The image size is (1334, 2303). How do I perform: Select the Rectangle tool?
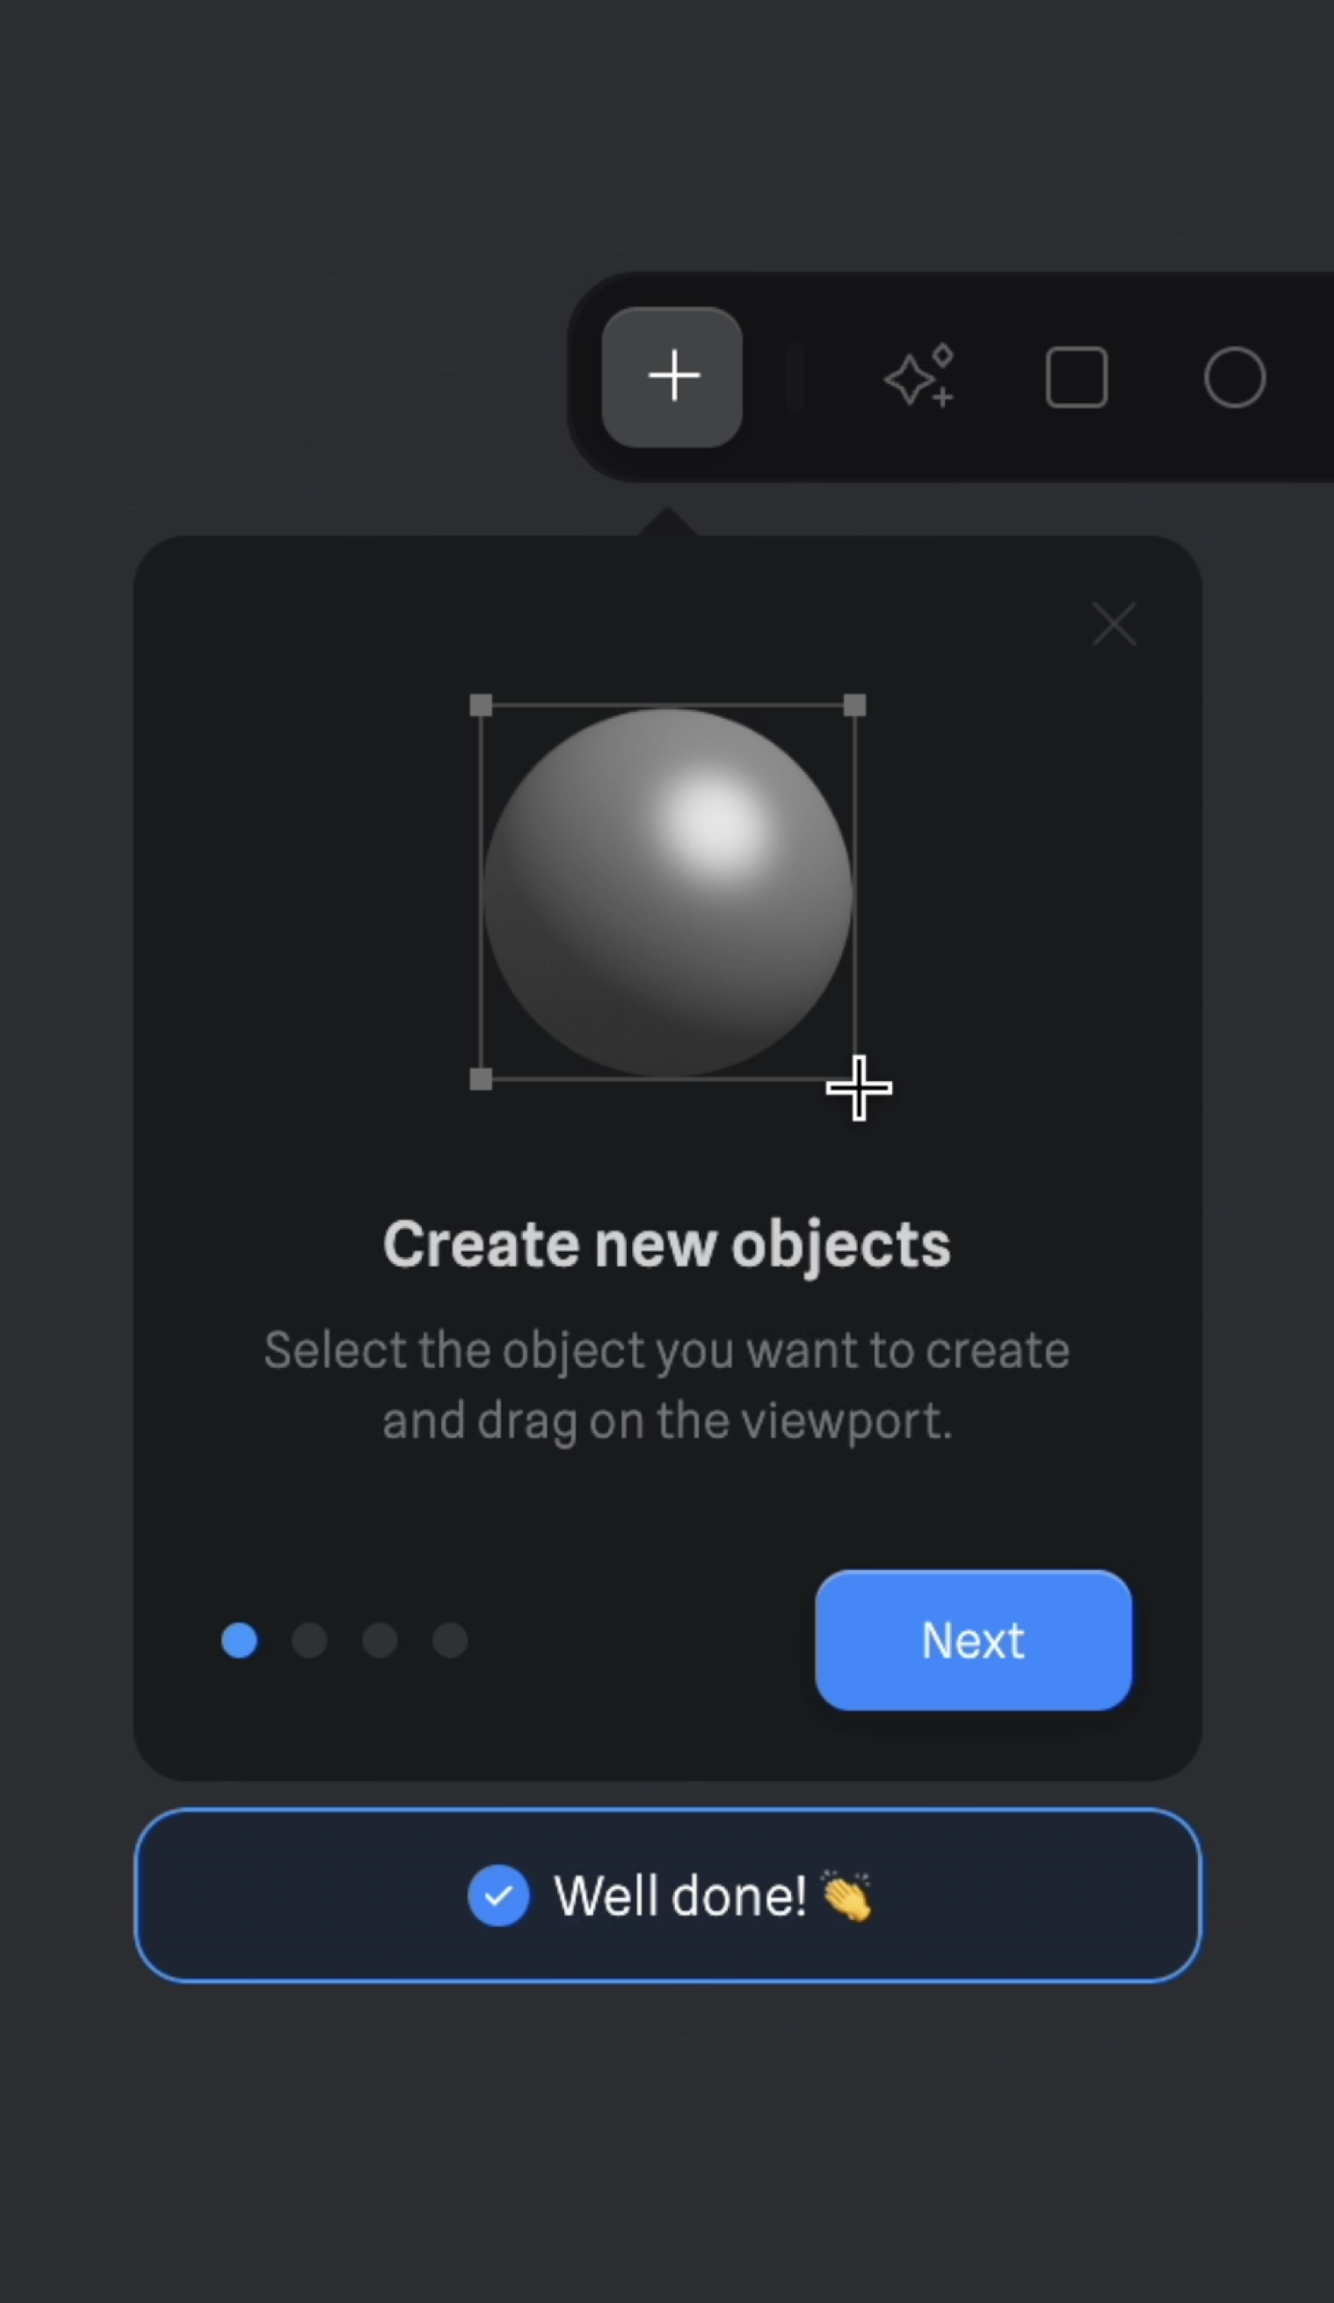click(1076, 378)
